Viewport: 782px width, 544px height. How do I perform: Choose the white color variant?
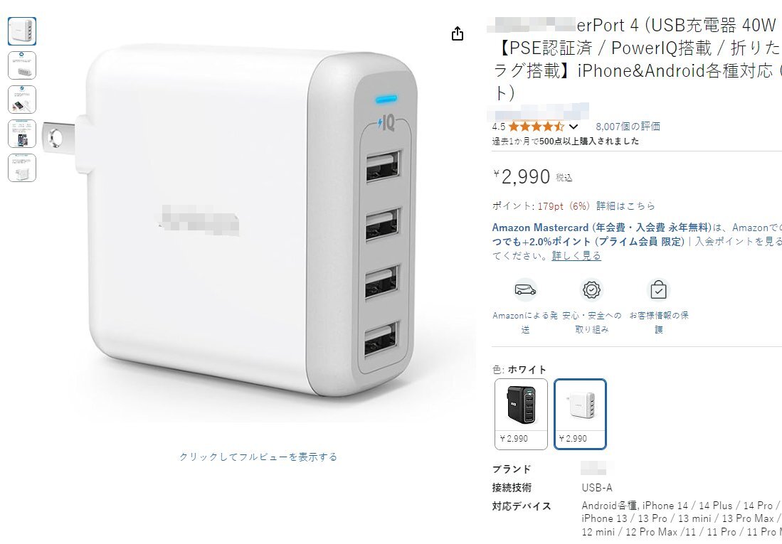tap(580, 414)
